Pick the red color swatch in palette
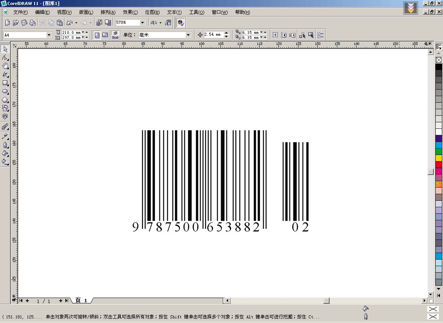 point(439,165)
